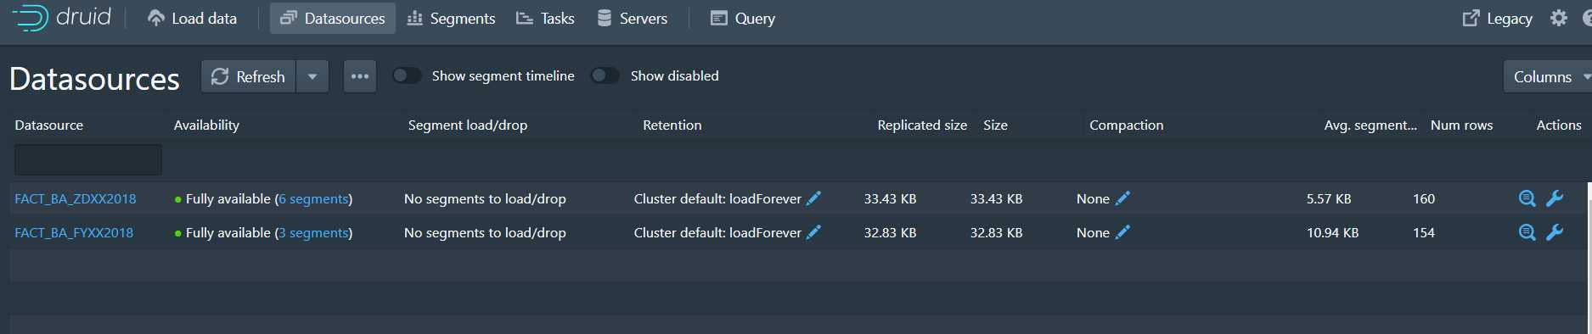Switch to the Query tab

point(743,18)
